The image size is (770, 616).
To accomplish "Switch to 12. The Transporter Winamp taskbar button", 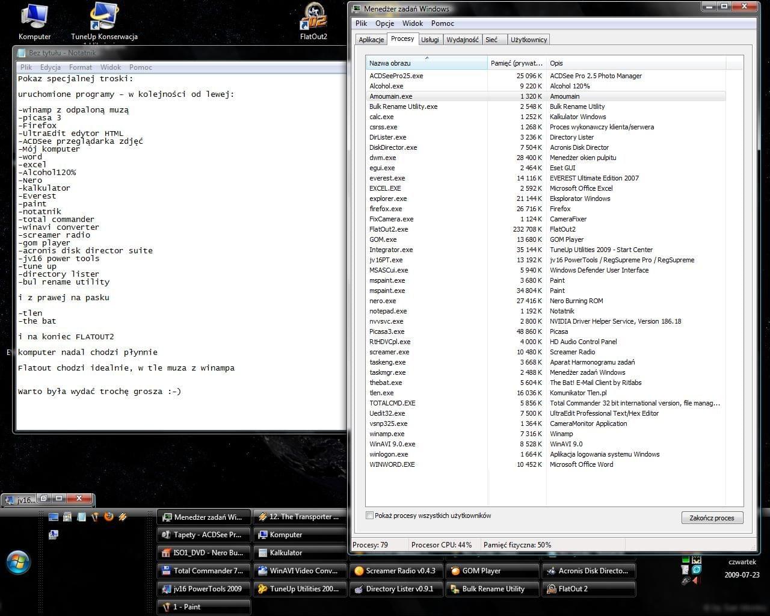I will tap(300, 517).
